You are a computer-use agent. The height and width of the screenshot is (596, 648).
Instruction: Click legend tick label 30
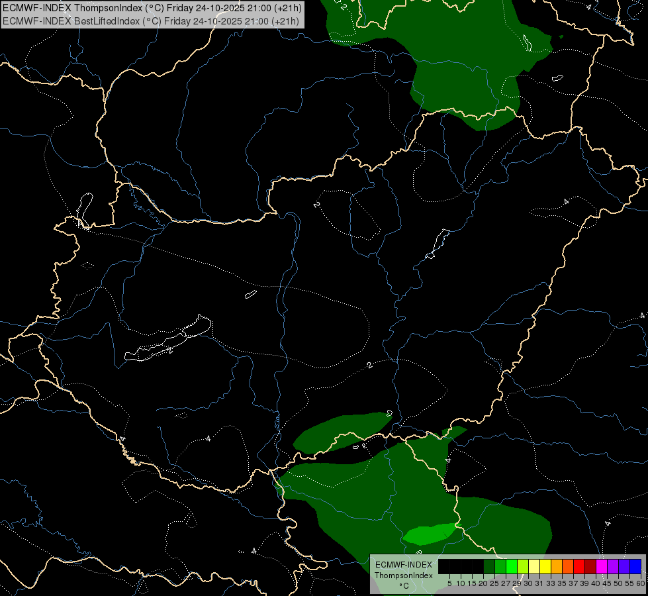pos(528,583)
